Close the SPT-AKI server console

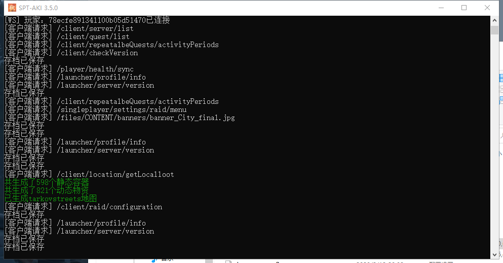point(487,8)
